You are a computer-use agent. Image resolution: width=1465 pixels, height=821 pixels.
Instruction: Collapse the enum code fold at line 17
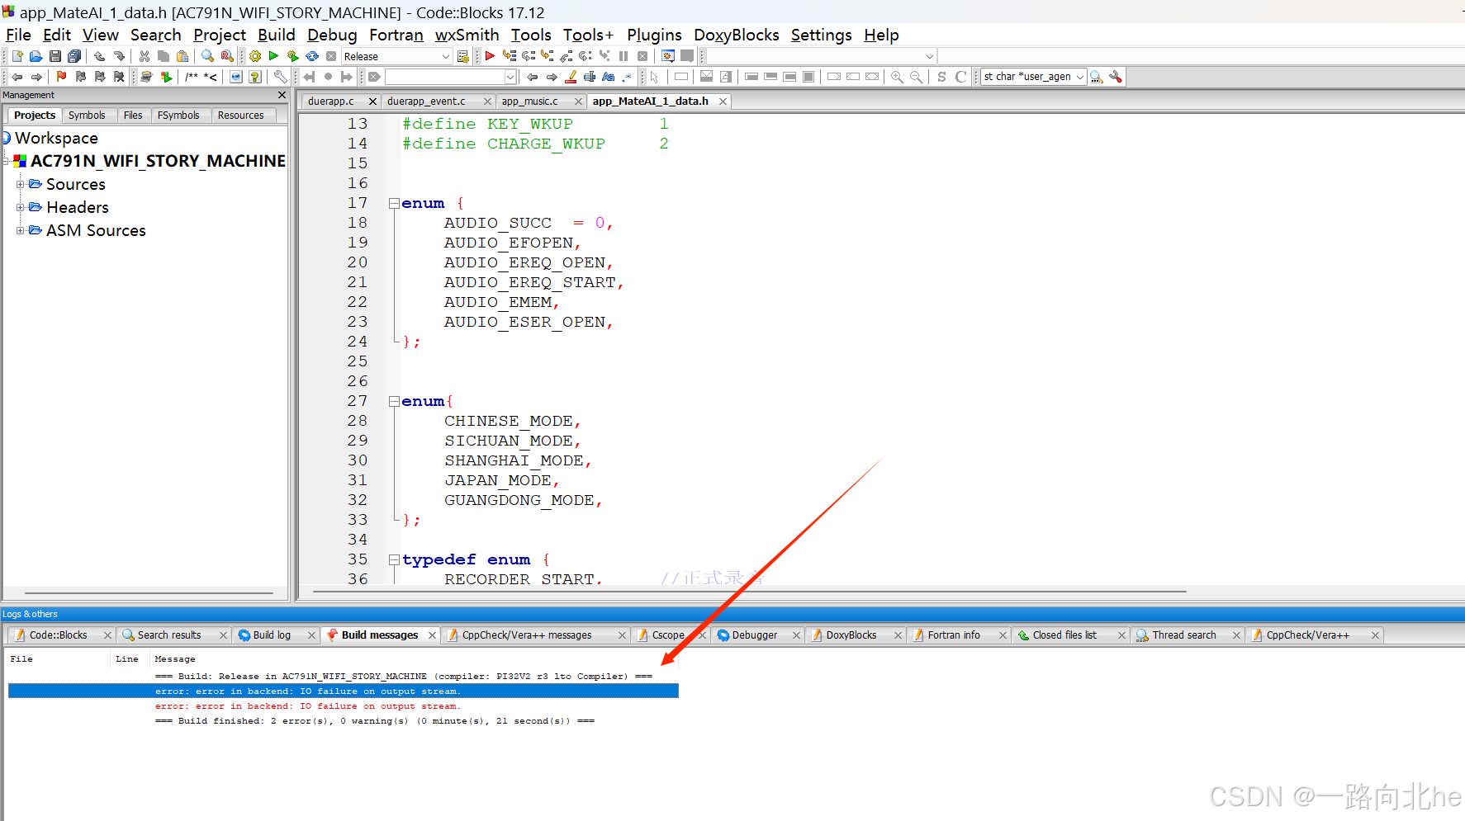[x=394, y=203]
